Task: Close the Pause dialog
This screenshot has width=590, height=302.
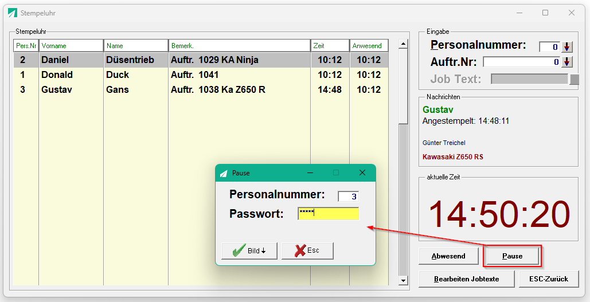Action: click(x=362, y=172)
